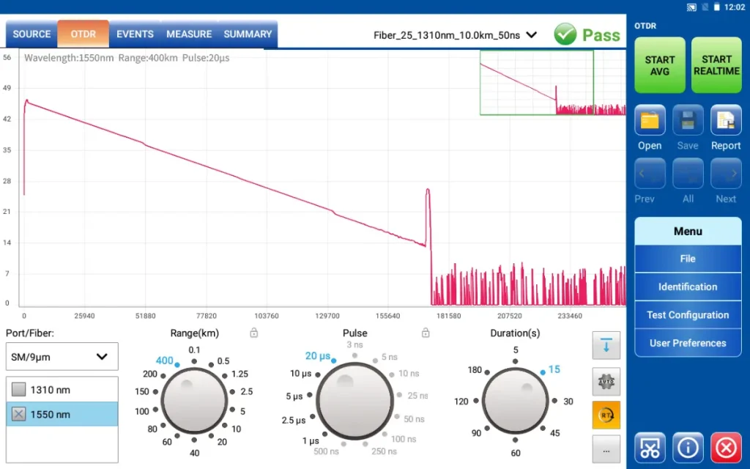Click the trace overview thumbnail

[x=537, y=83]
